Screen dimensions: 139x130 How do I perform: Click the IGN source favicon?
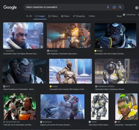pos(116,122)
